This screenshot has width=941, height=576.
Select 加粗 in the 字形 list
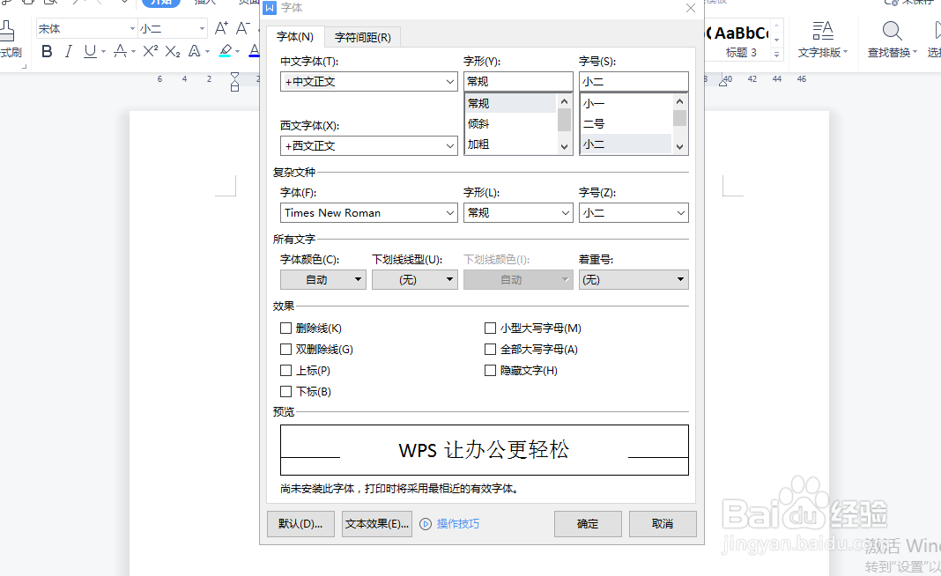[x=511, y=144]
